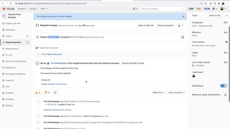Click Add a To Do button
230x129 pixels.
click(215, 15)
